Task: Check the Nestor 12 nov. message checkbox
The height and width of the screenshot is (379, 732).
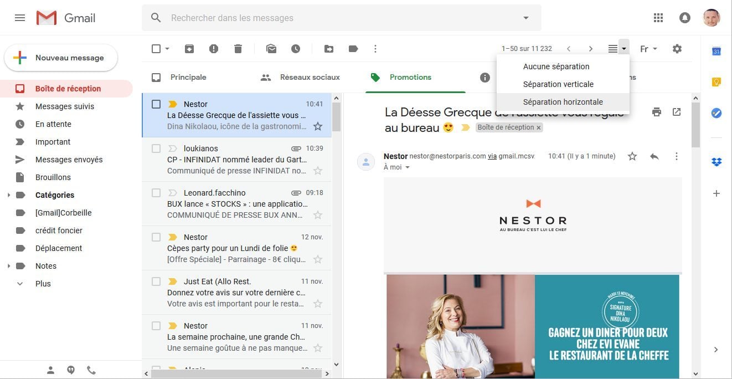Action: [x=156, y=237]
